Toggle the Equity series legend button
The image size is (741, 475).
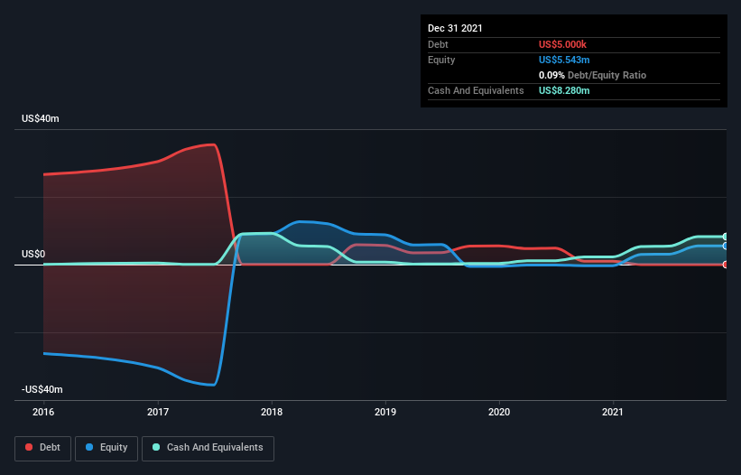point(107,448)
